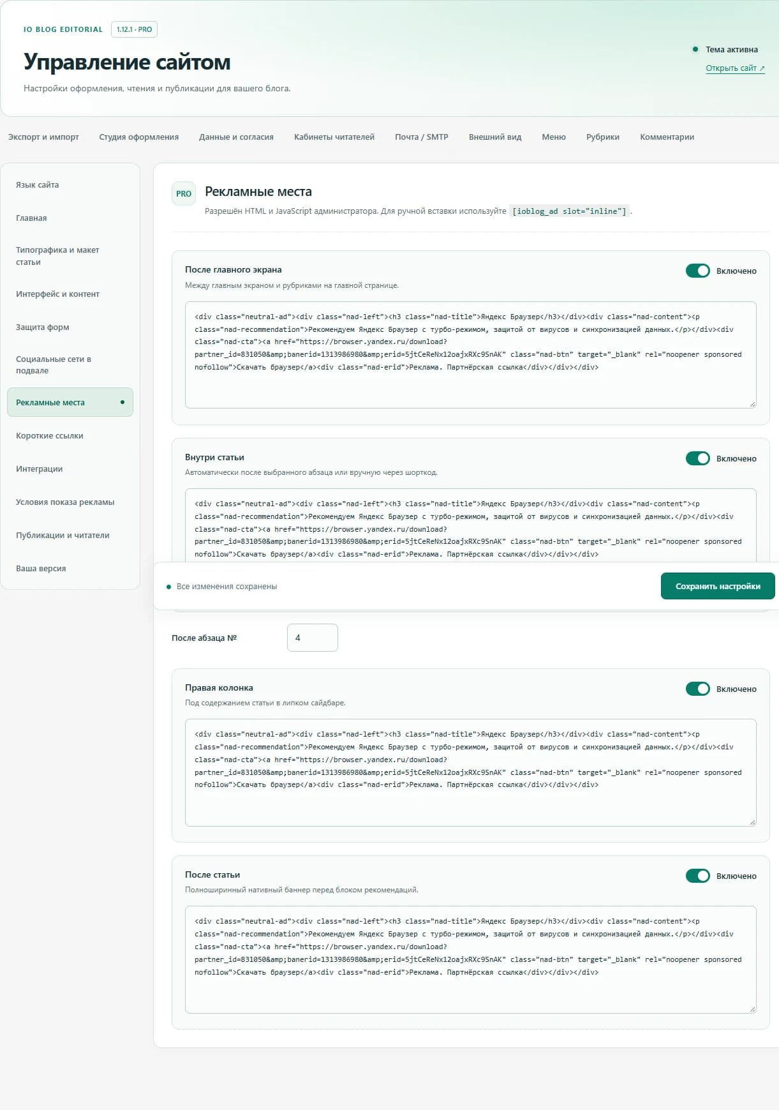The width and height of the screenshot is (779, 1110).
Task: Click into После главного экрана code textarea
Action: click(471, 355)
